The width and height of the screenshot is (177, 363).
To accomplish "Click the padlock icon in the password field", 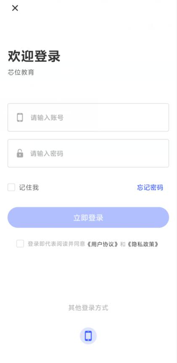I will coord(20,153).
